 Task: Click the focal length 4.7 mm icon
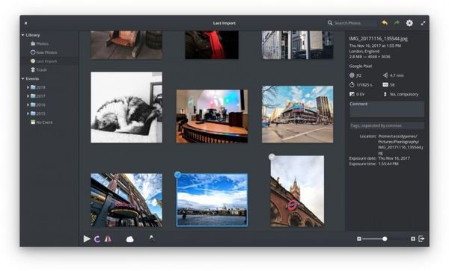pos(385,75)
